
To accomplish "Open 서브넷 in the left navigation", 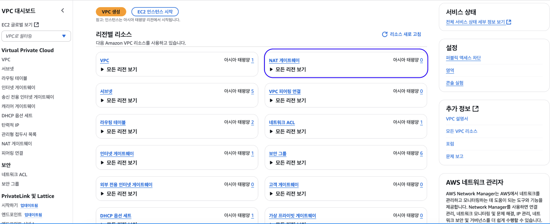I will coord(8,69).
